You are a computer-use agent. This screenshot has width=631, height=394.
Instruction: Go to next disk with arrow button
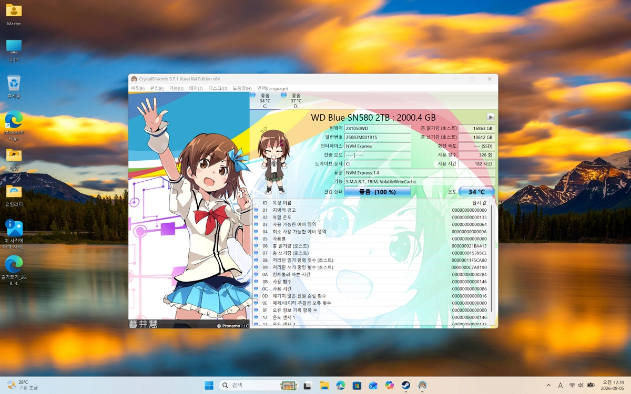coord(491,117)
